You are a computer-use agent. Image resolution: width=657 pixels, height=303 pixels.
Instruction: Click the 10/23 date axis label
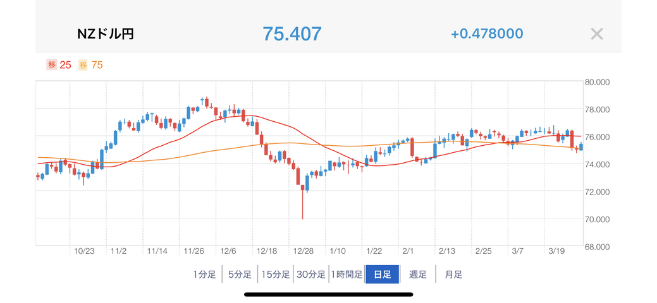[x=84, y=251]
